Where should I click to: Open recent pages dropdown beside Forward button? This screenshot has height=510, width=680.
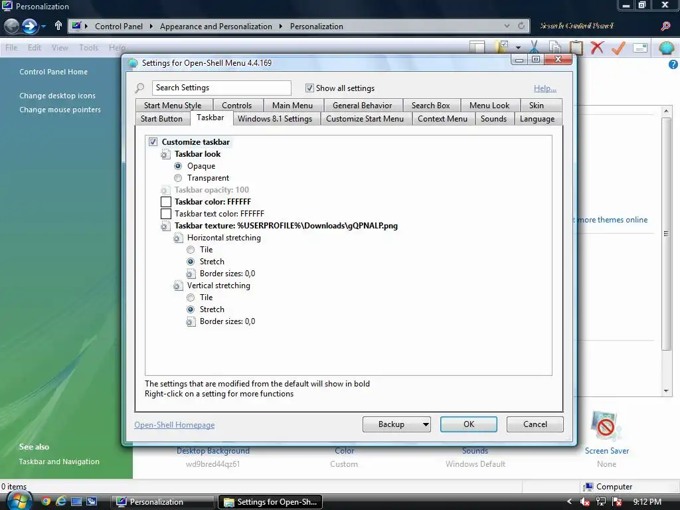point(43,27)
